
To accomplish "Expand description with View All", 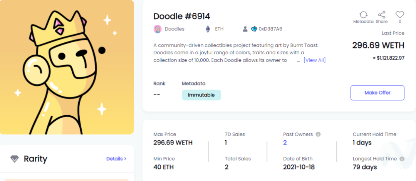I will coord(314,60).
